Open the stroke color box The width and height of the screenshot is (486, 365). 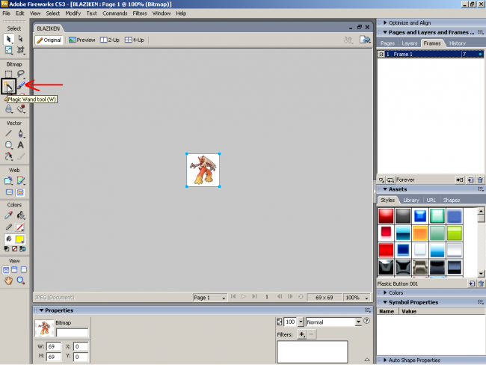[x=19, y=227]
